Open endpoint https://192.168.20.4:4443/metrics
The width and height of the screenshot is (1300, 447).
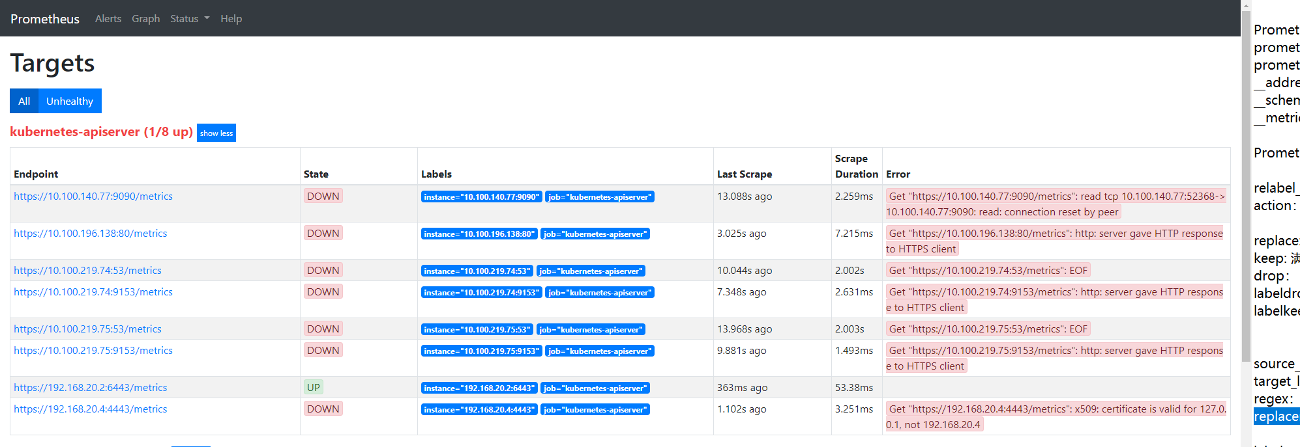pyautogui.click(x=91, y=409)
